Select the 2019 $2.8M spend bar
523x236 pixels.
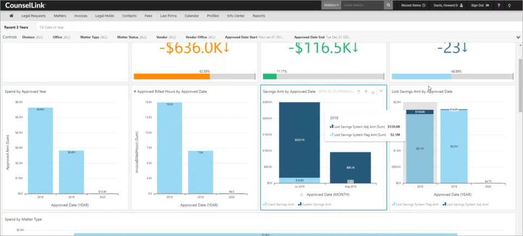[71, 171]
